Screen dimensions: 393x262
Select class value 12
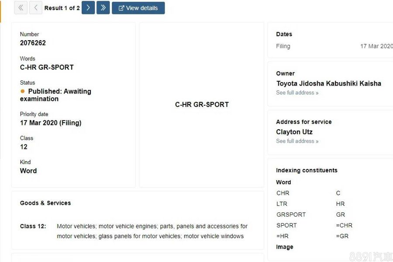[x=24, y=147]
